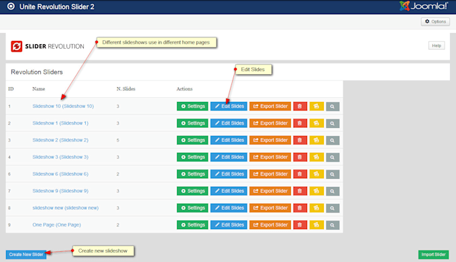Open Settings for Slideshow 1
456x262 pixels.
192,123
